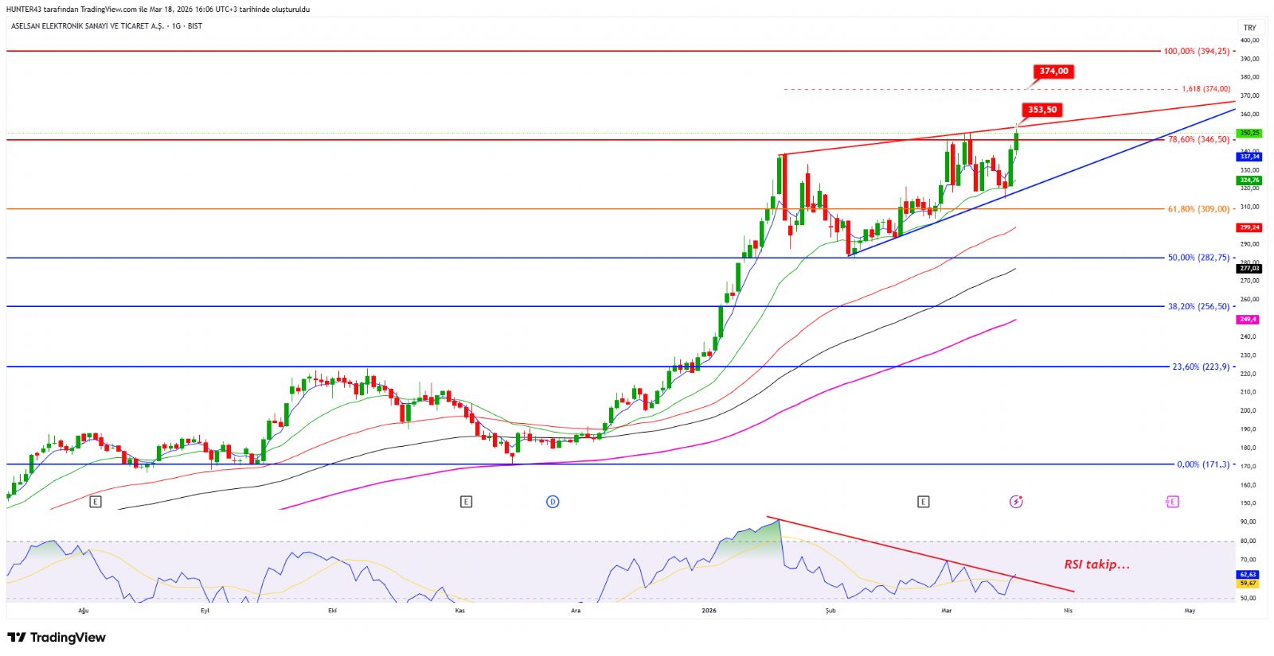The height and width of the screenshot is (656, 1274).
Task: Select the blue 62,63 RSI value label
Action: point(1247,574)
